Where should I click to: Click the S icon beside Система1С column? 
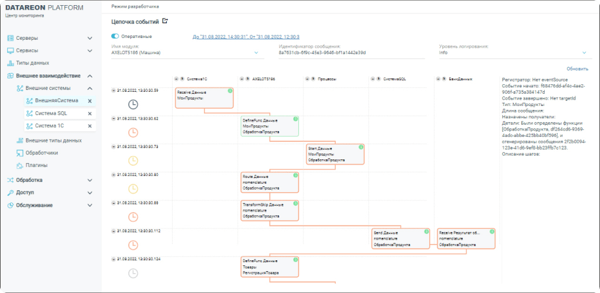[182, 79]
